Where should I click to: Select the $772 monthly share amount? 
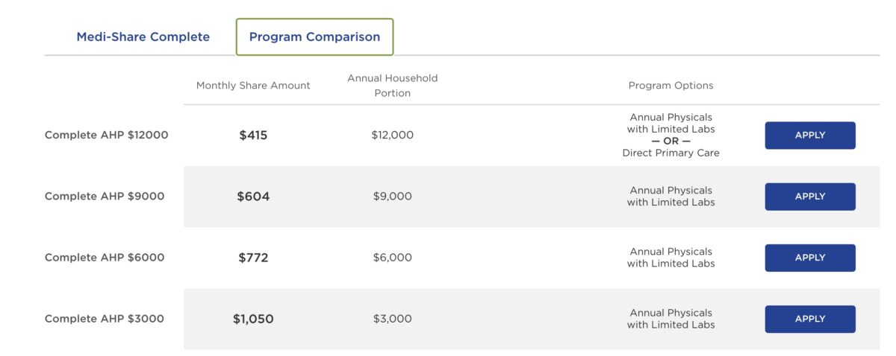click(253, 258)
